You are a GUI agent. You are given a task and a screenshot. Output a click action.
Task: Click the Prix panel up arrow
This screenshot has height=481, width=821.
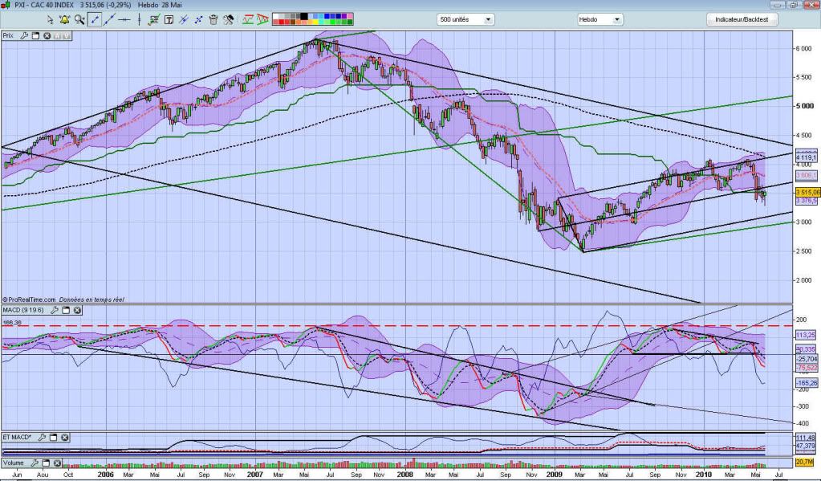pyautogui.click(x=58, y=35)
